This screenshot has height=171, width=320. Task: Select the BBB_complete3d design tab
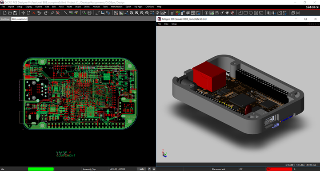(x=19, y=19)
